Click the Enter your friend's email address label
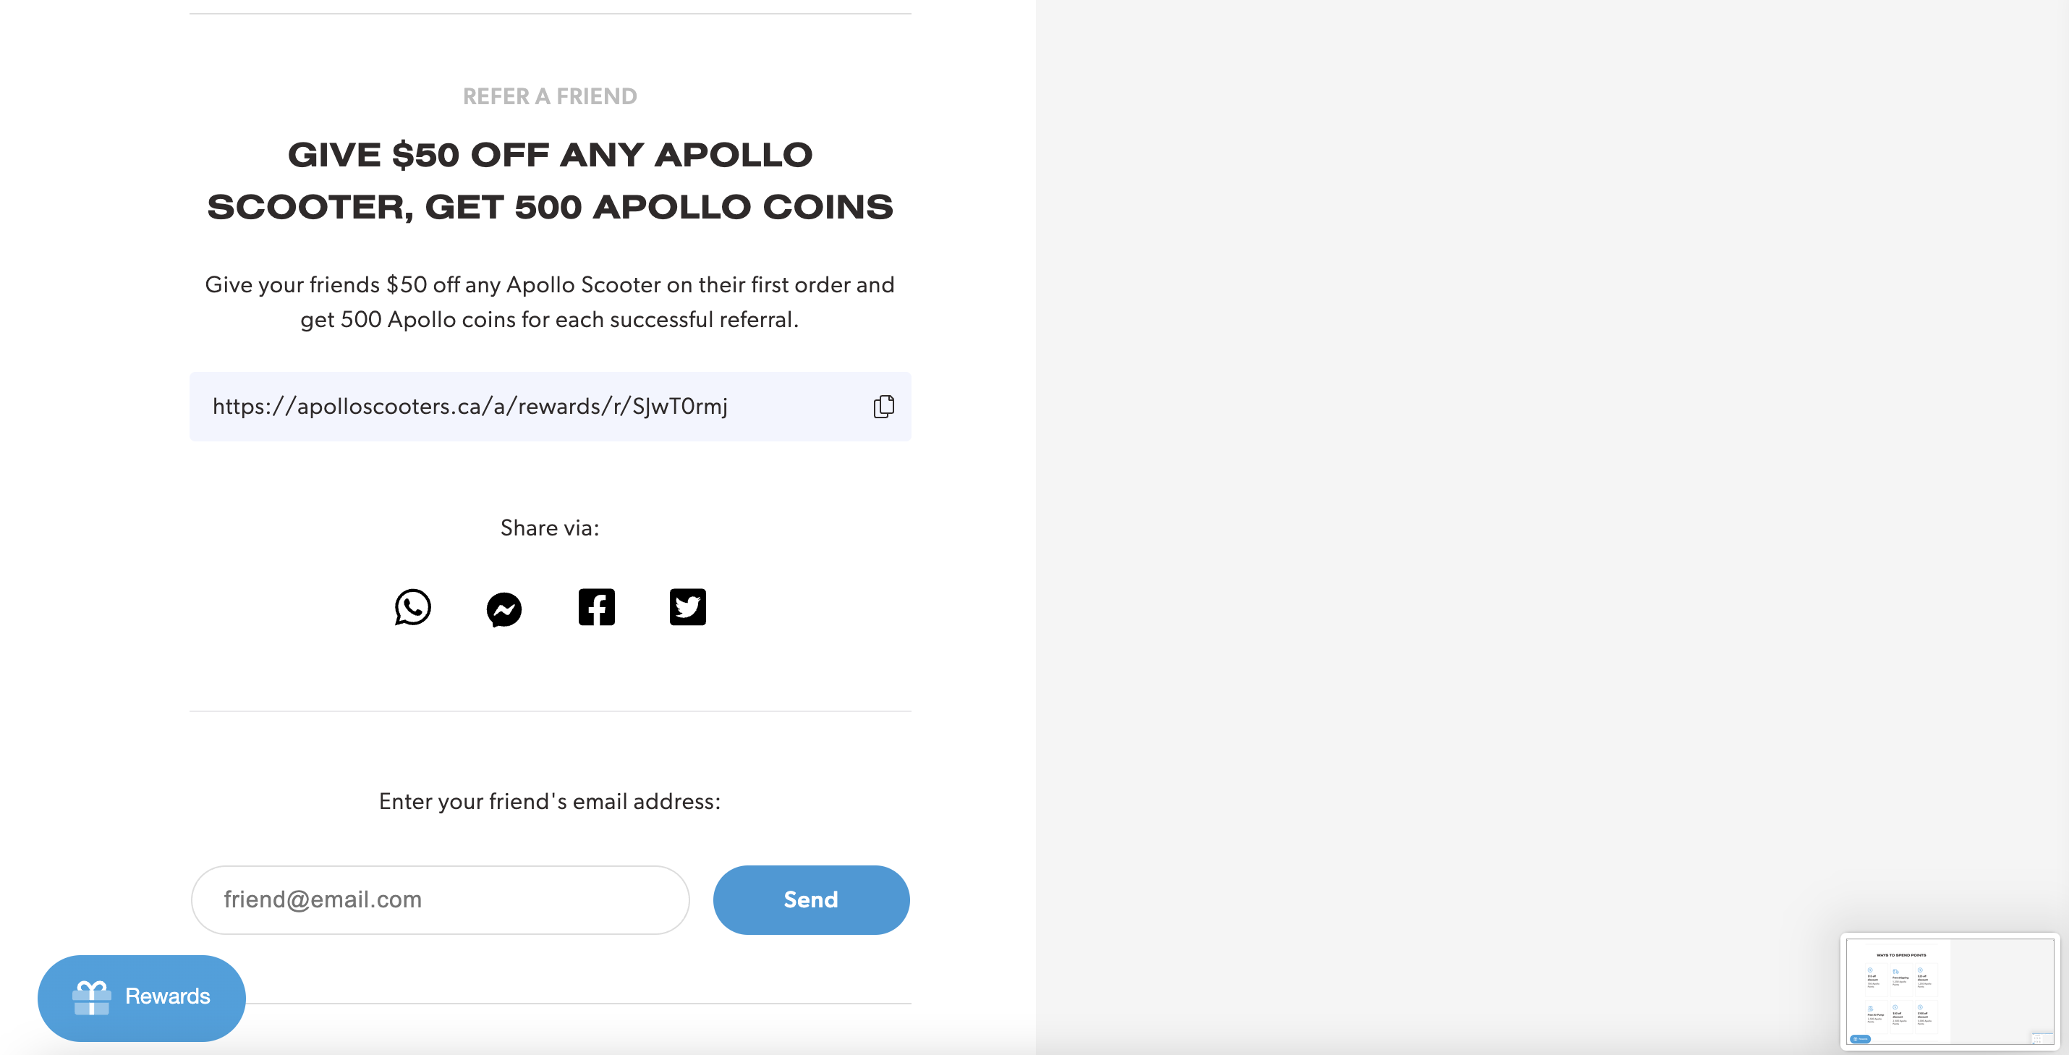The image size is (2069, 1055). point(551,801)
